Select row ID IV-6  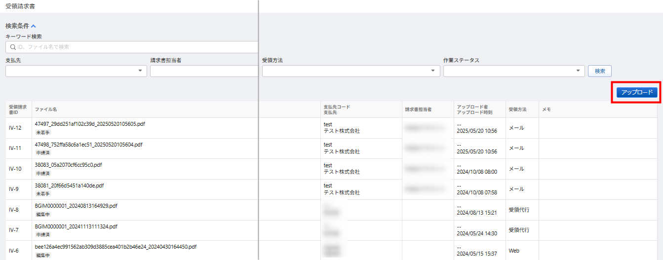point(14,251)
